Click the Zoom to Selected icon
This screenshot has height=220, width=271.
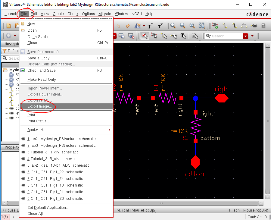(x=202, y=26)
